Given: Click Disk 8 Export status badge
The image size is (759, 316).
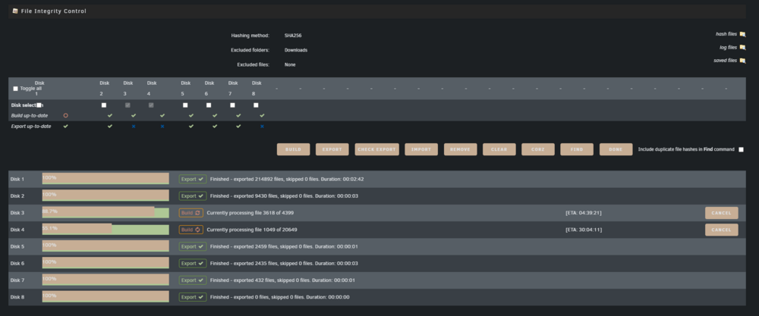Looking at the screenshot, I should pos(193,297).
